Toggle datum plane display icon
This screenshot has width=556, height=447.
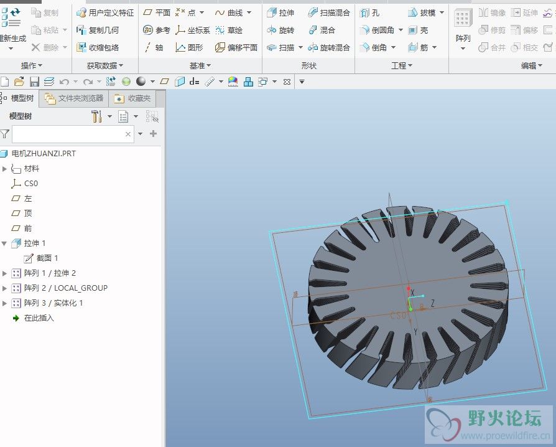pyautogui.click(x=165, y=82)
